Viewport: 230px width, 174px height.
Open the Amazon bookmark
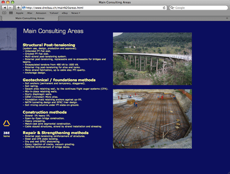[41, 13]
